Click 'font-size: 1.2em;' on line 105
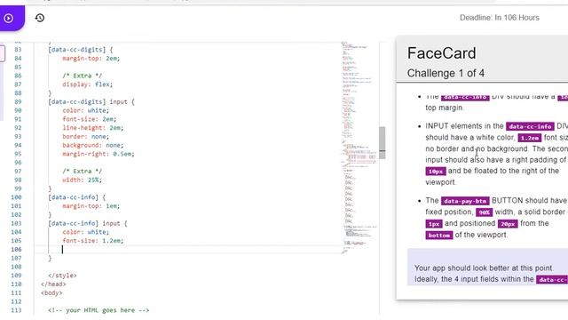568x320 pixels. tap(92, 241)
